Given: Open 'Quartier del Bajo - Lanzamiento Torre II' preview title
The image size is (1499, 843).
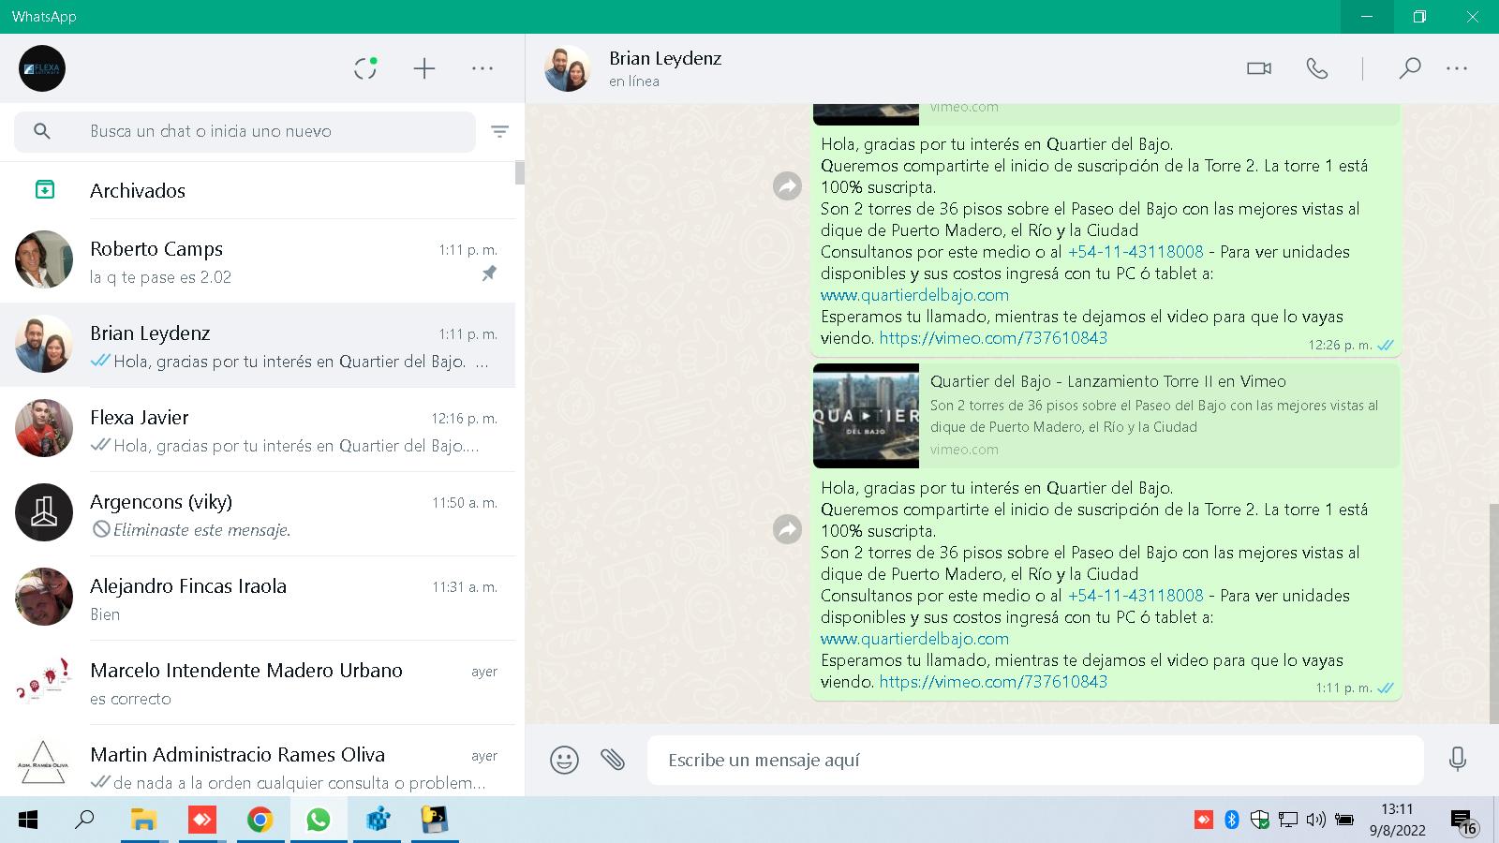Looking at the screenshot, I should [1108, 381].
